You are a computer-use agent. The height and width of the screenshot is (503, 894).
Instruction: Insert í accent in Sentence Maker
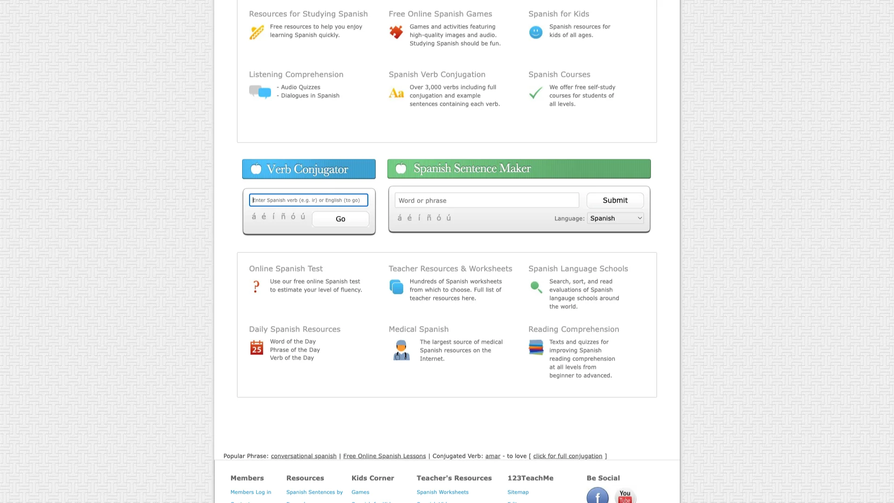point(419,218)
